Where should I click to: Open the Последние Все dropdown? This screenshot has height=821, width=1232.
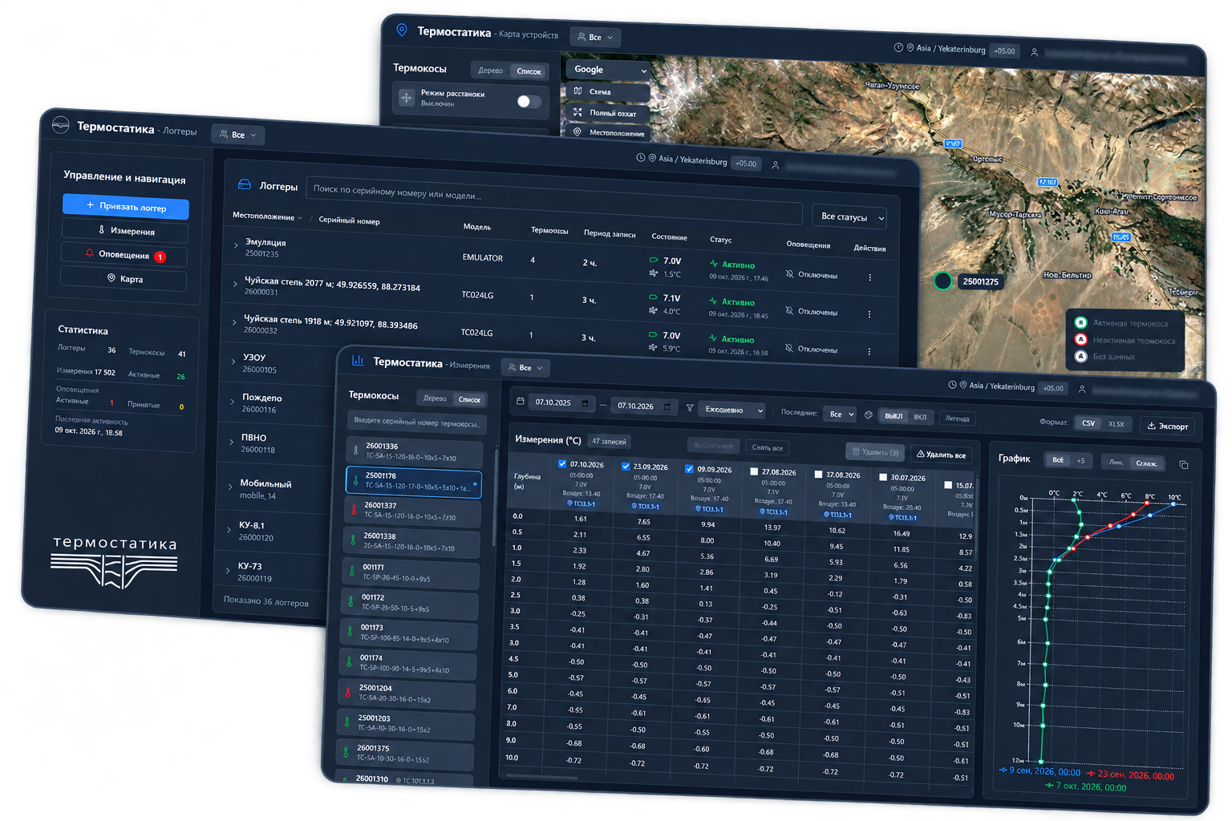point(840,415)
